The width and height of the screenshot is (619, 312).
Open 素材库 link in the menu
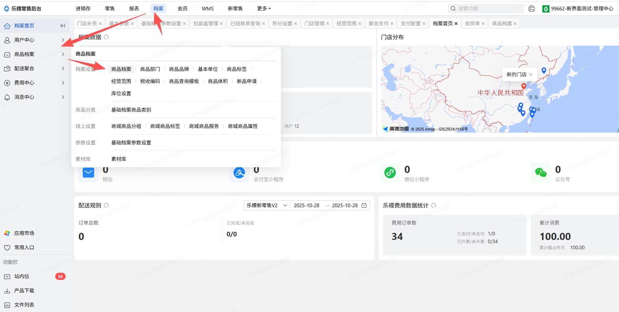[x=119, y=159]
